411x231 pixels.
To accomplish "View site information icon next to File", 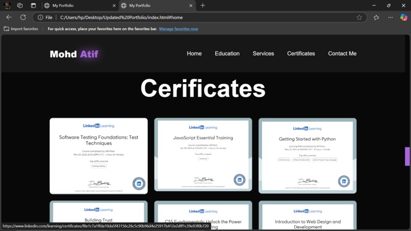I will point(40,17).
